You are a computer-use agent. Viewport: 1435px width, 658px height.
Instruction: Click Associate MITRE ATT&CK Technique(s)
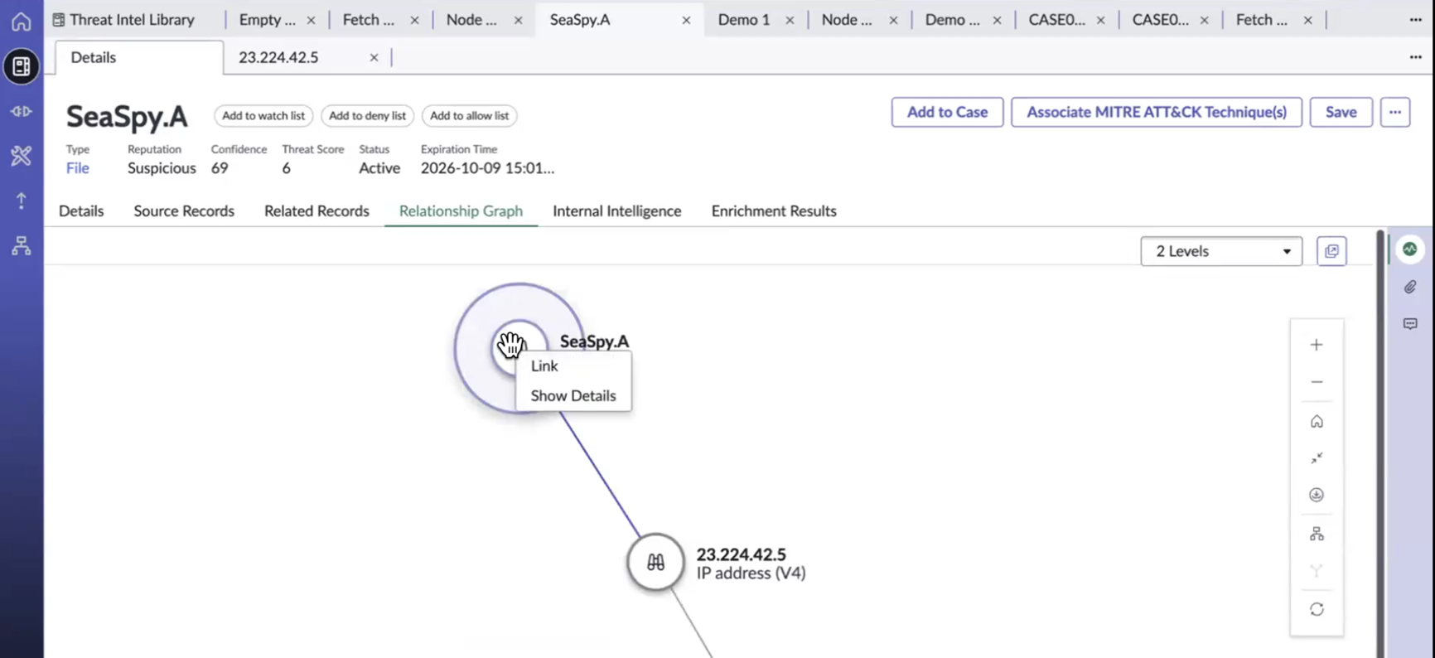click(x=1157, y=112)
